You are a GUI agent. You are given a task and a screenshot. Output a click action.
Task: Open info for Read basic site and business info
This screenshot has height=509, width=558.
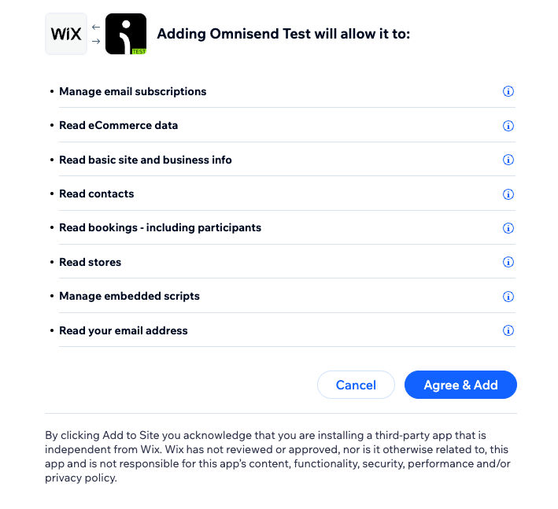pos(508,160)
